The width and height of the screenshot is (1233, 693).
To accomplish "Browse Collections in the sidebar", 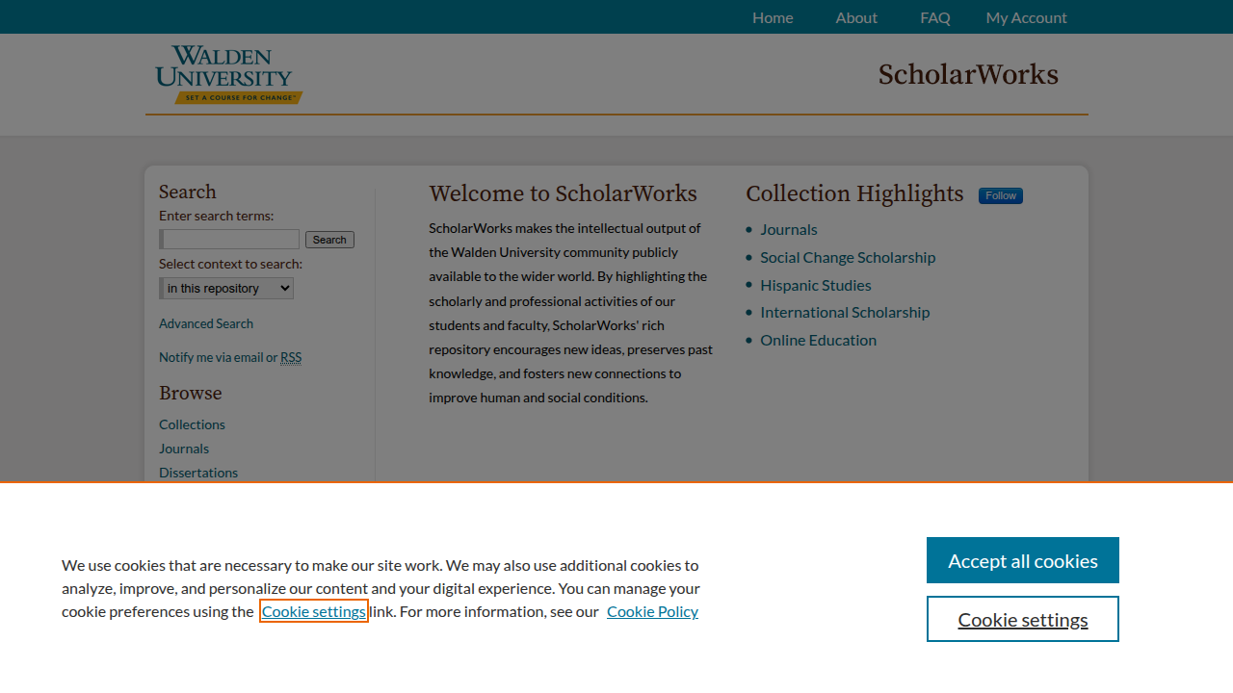I will [x=192, y=424].
